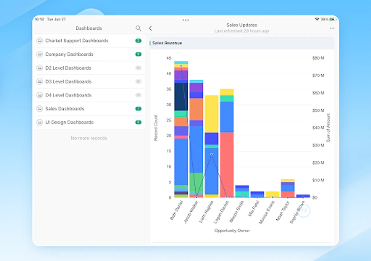Click the Charket Support Dashboards folder icon
This screenshot has width=371, height=261.
39,41
